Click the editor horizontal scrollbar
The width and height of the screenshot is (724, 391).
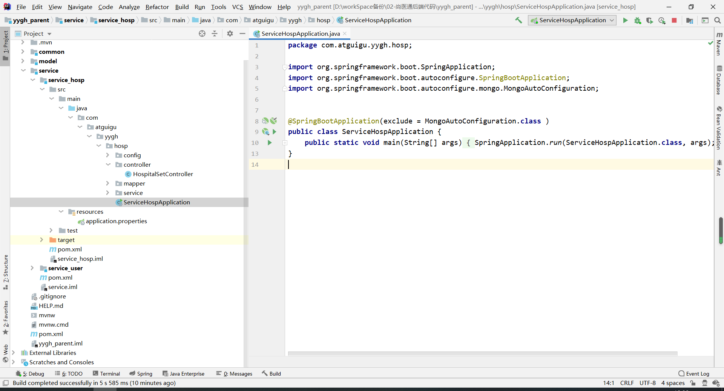(x=483, y=353)
